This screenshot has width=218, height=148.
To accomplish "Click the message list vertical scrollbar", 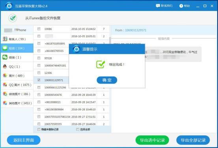I will [x=110, y=40].
